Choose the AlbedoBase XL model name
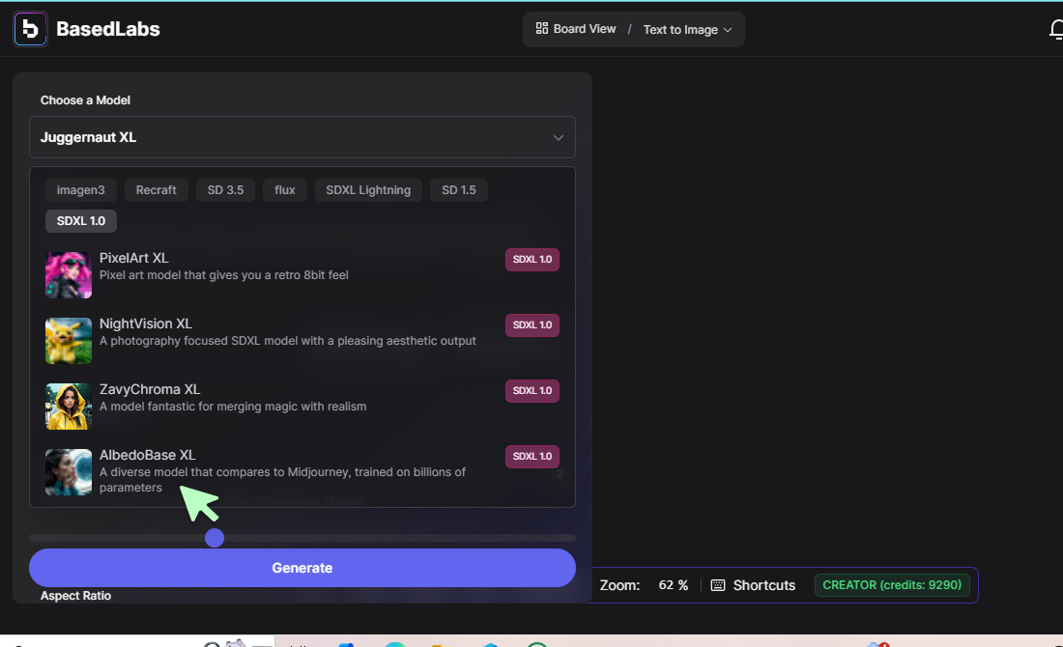This screenshot has width=1063, height=647. tap(147, 455)
